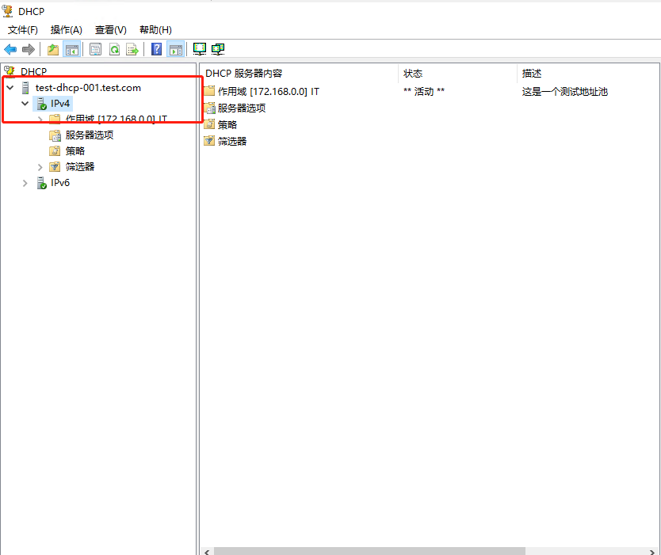Click the Export List toolbar icon
Image resolution: width=661 pixels, height=555 pixels.
click(x=132, y=50)
